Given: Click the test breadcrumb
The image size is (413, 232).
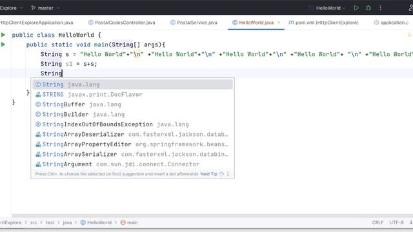Looking at the screenshot, I should click(x=50, y=222).
